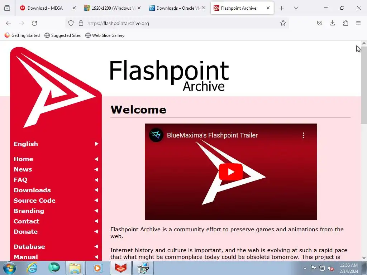
Task: Open the Database sidebar link
Action: click(56, 247)
